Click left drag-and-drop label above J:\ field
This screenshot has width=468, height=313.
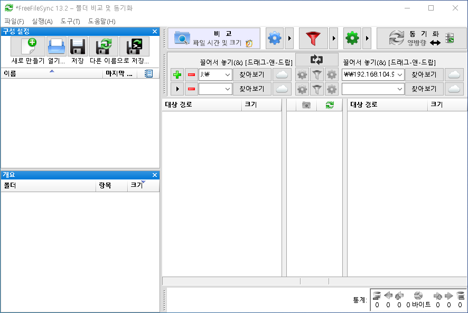point(246,62)
